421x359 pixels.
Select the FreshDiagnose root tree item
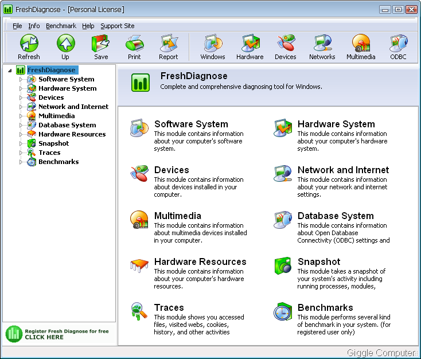click(52, 70)
